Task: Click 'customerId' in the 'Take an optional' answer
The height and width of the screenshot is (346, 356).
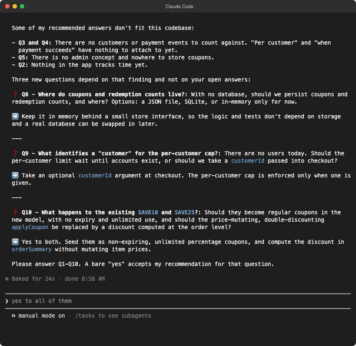Action: coord(95,176)
